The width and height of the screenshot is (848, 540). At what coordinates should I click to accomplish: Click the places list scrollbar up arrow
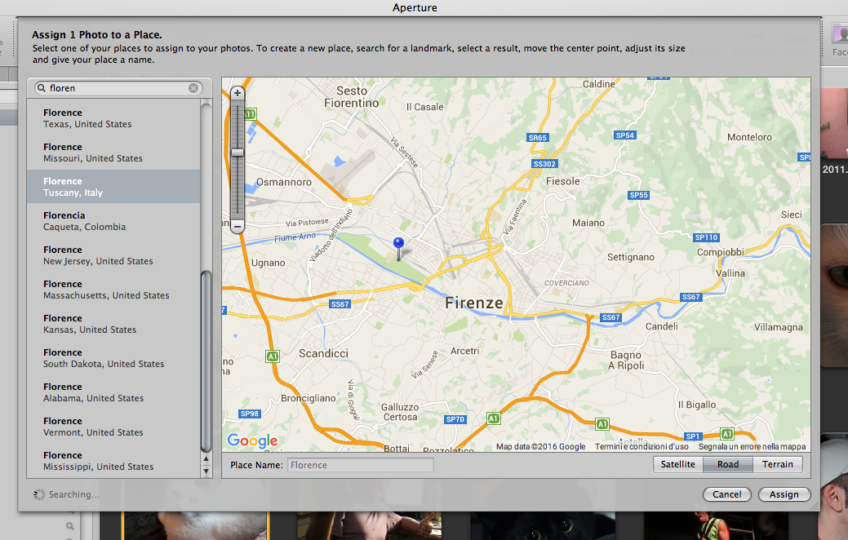click(206, 459)
